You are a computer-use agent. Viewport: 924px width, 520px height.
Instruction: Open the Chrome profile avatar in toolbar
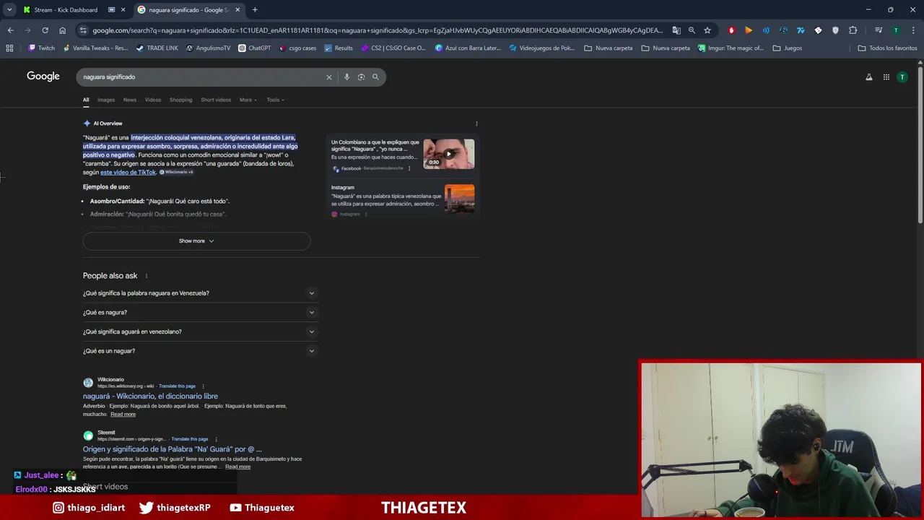pyautogui.click(x=896, y=30)
